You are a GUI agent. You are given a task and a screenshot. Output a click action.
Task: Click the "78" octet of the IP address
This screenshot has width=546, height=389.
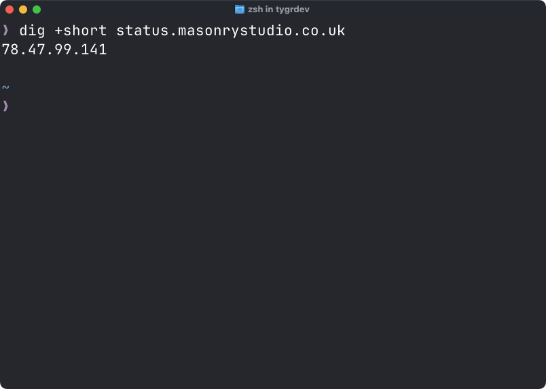point(10,50)
